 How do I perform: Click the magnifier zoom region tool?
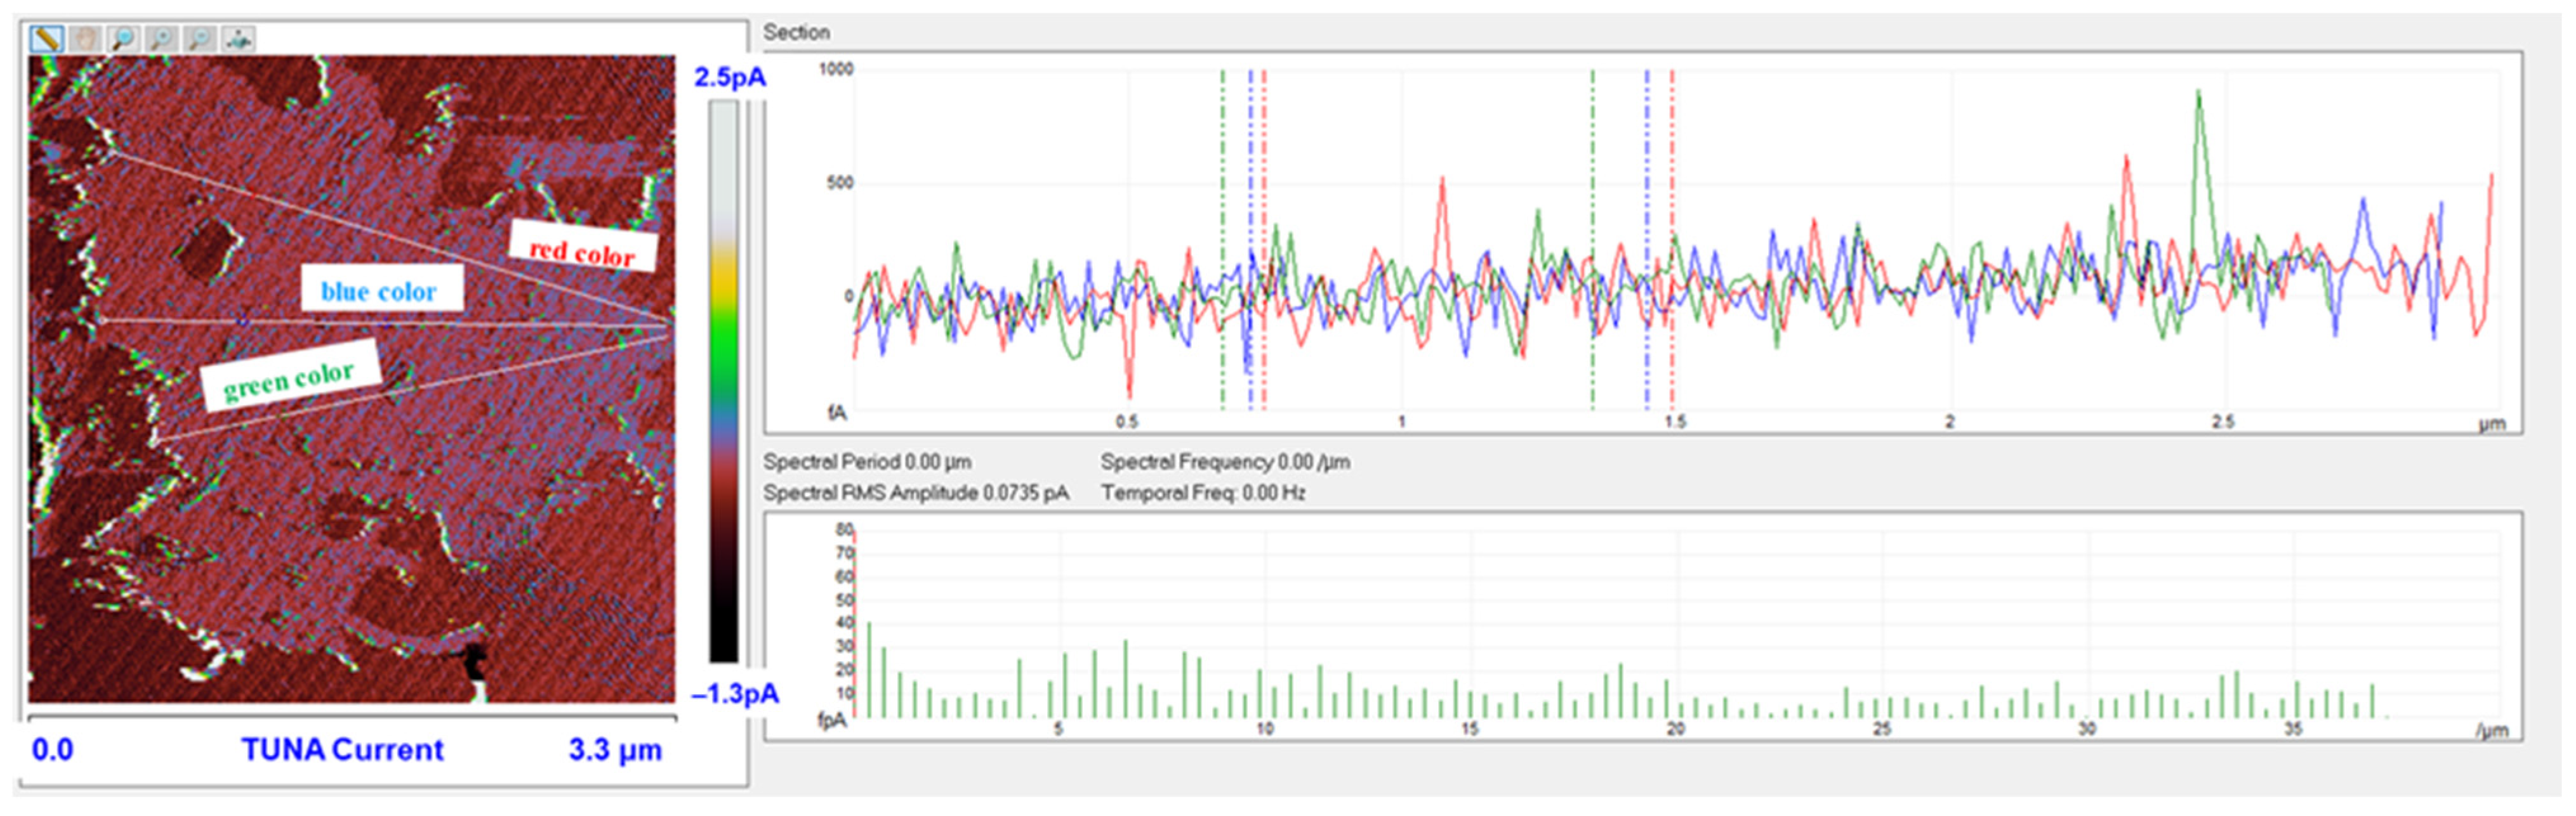(123, 39)
